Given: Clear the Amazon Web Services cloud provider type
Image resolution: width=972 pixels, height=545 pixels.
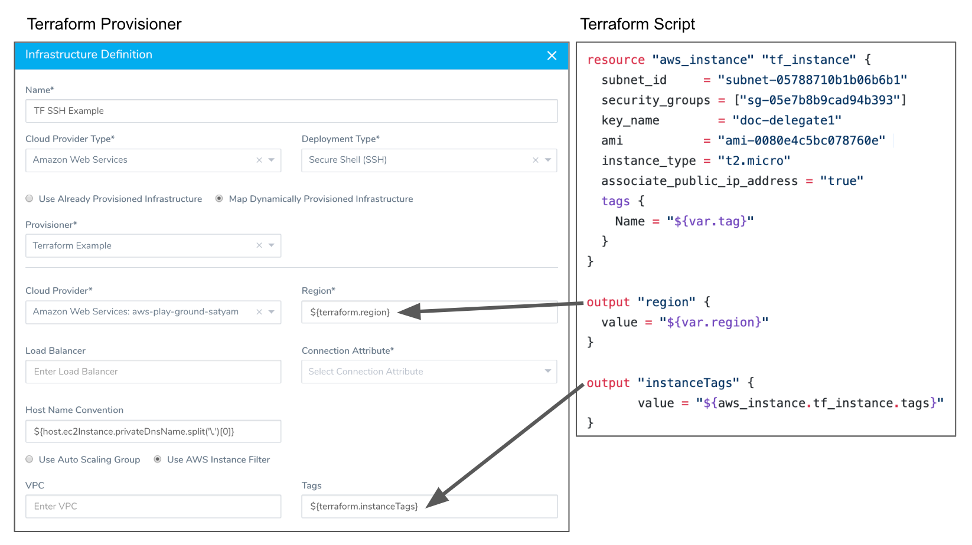Looking at the screenshot, I should [259, 160].
